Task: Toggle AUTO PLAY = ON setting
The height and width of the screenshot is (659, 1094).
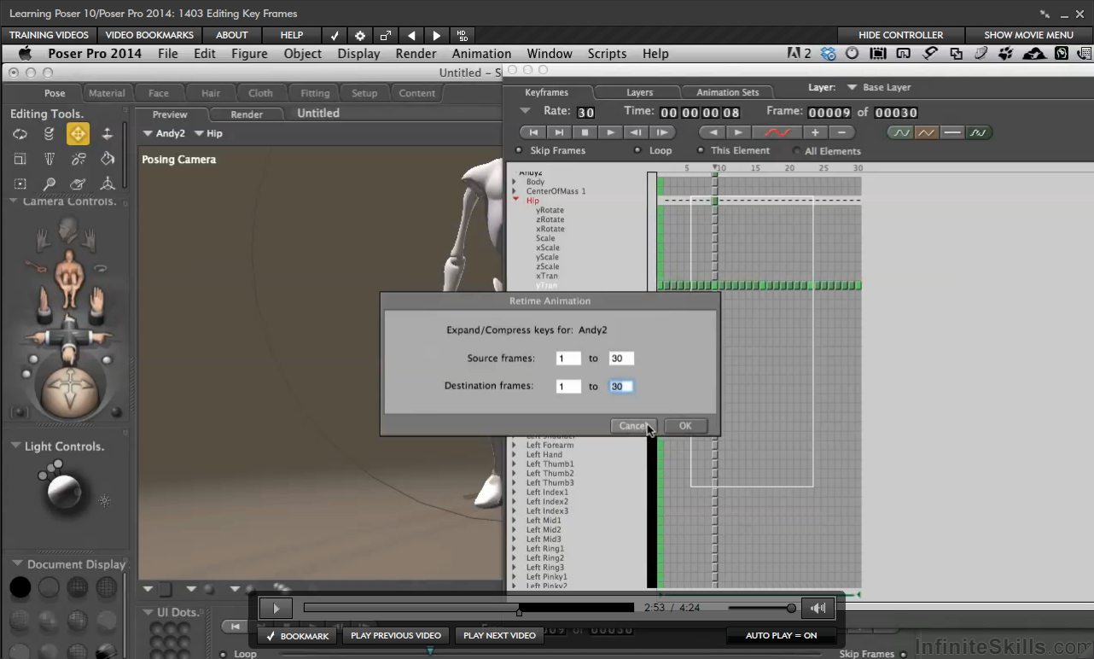Action: click(781, 635)
